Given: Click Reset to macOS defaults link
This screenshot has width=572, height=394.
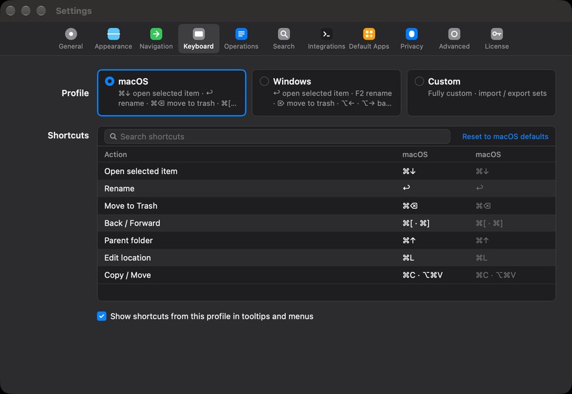Looking at the screenshot, I should point(505,137).
